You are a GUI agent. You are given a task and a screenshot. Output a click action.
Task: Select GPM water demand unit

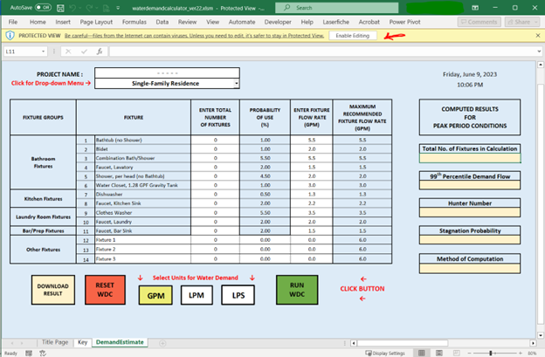point(155,295)
